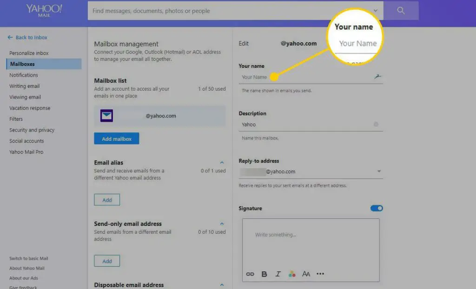Collapse the Send-only email address section
This screenshot has height=289, width=476.
pyautogui.click(x=222, y=224)
